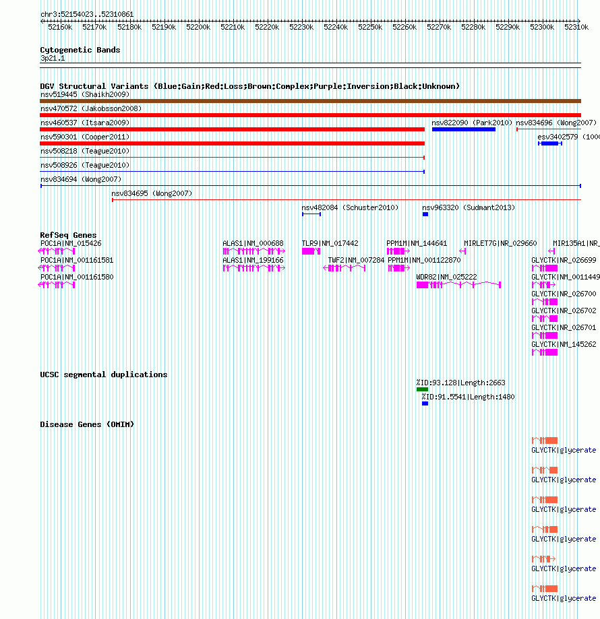Click the MIR135A1 gene label

(576, 244)
